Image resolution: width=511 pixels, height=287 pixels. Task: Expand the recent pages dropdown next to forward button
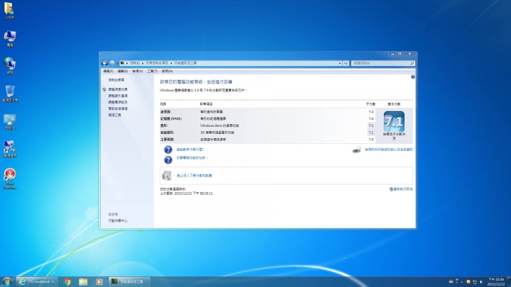coord(117,64)
